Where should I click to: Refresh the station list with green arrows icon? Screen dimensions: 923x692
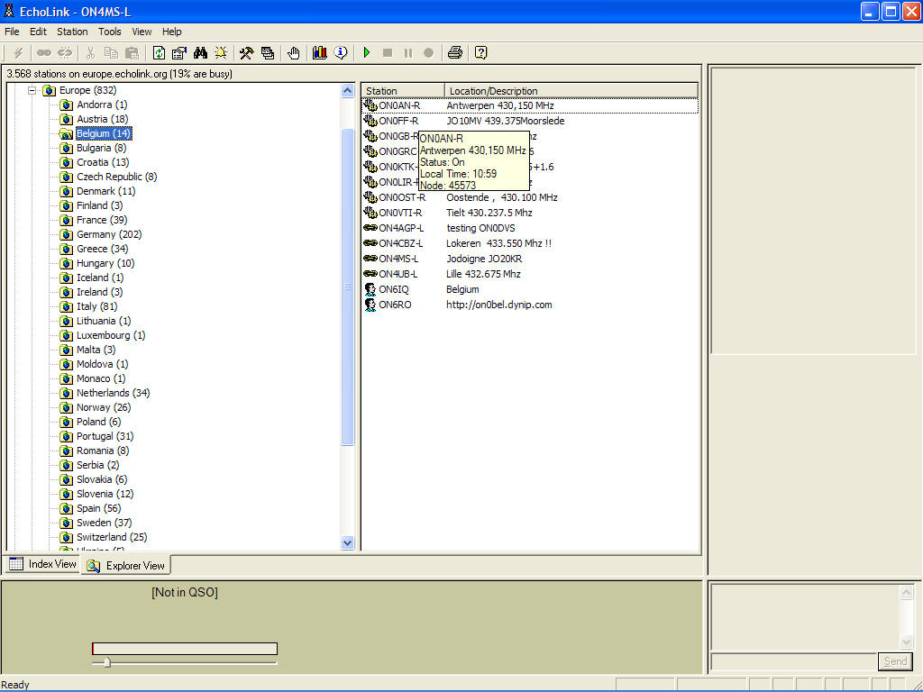click(159, 53)
